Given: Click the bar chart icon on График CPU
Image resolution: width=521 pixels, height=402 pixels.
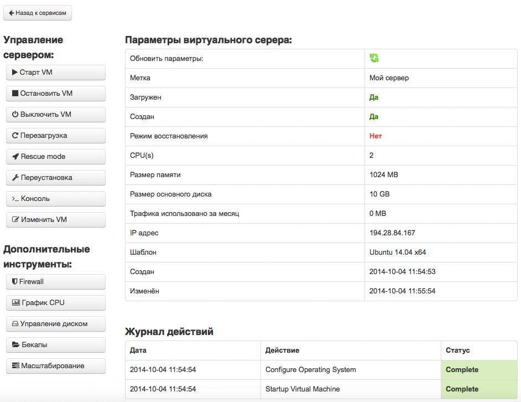Looking at the screenshot, I should (x=16, y=302).
